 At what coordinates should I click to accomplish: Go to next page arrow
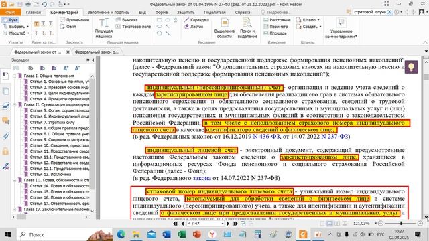coord(228,224)
